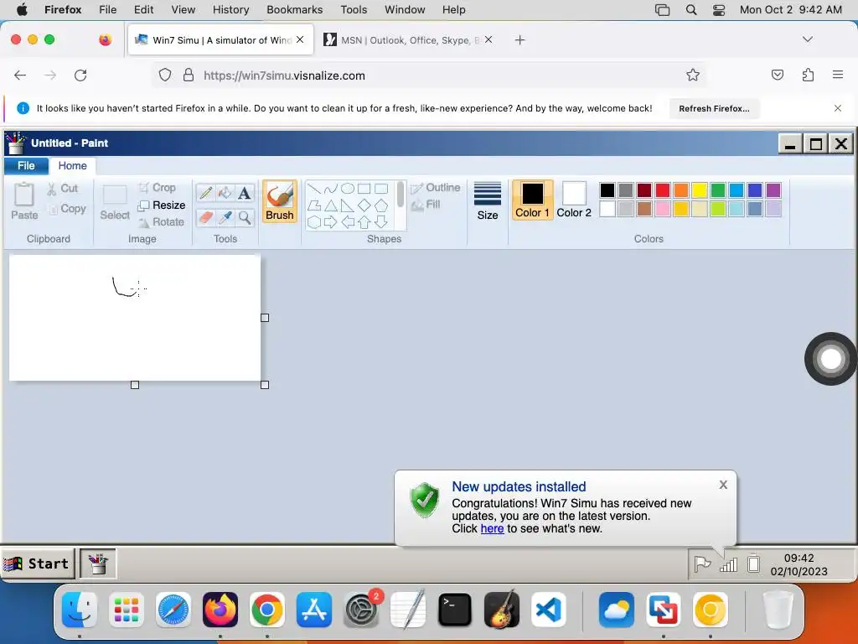858x644 pixels.
Task: Select the Pencil tool
Action: 206,193
